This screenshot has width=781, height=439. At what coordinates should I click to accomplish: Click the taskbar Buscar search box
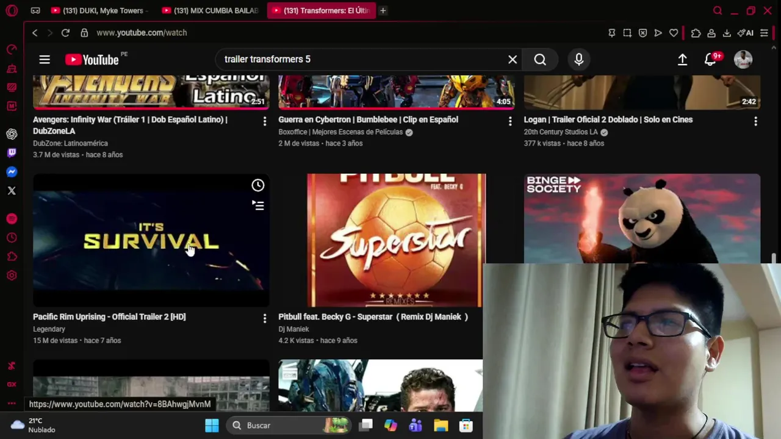point(289,426)
